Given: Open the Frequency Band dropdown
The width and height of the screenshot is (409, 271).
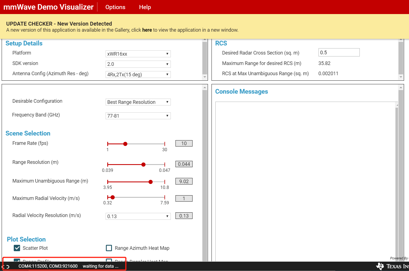Looking at the screenshot, I should [x=138, y=116].
